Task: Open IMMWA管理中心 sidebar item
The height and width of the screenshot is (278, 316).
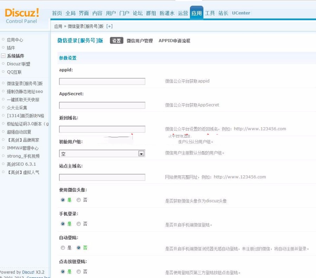Action: [x=22, y=148]
